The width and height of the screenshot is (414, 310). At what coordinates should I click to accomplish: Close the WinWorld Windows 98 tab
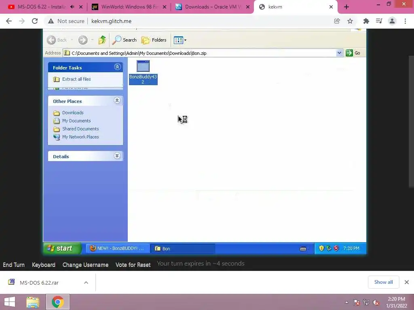tap(165, 7)
